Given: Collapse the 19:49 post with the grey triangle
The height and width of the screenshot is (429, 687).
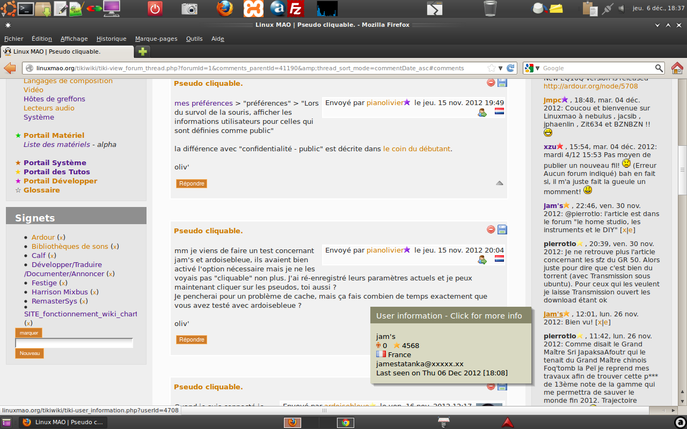Looking at the screenshot, I should 500,183.
